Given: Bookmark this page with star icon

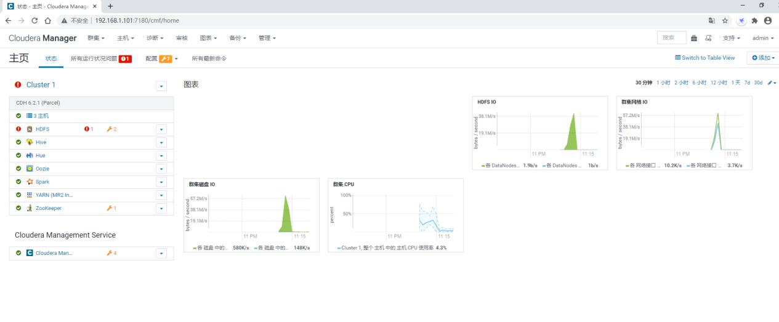Looking at the screenshot, I should pos(725,20).
